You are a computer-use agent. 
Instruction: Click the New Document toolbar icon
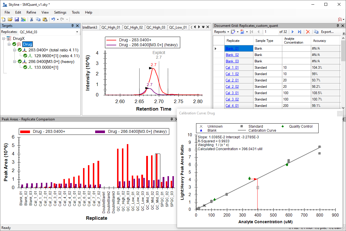pyautogui.click(x=3, y=19)
